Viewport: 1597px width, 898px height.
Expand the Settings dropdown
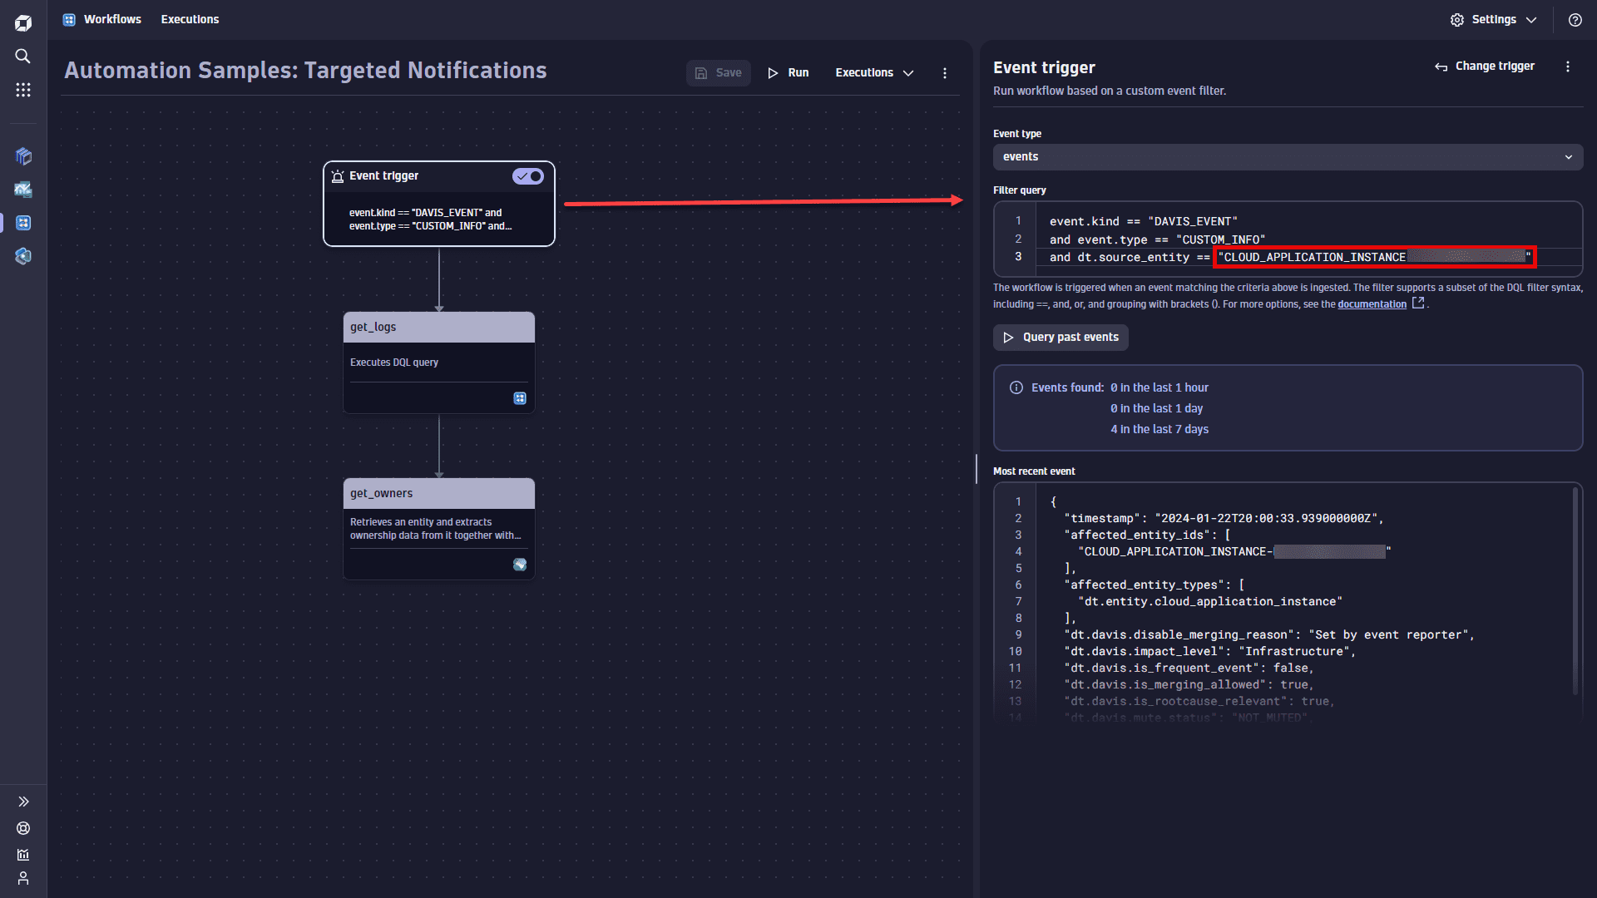[1493, 20]
